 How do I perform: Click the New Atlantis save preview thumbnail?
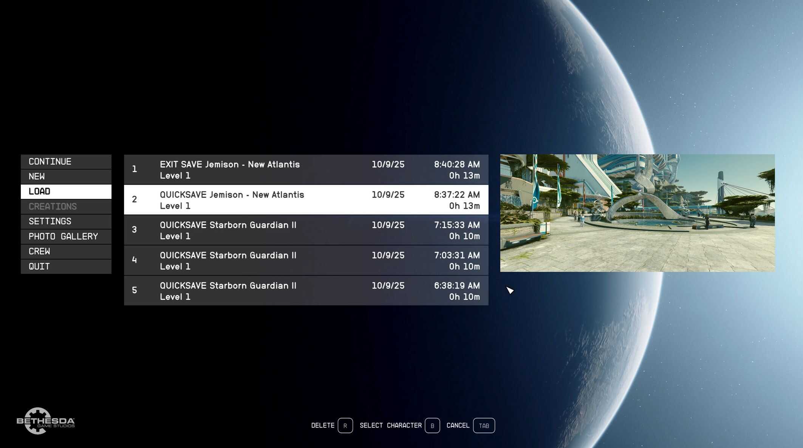click(637, 213)
